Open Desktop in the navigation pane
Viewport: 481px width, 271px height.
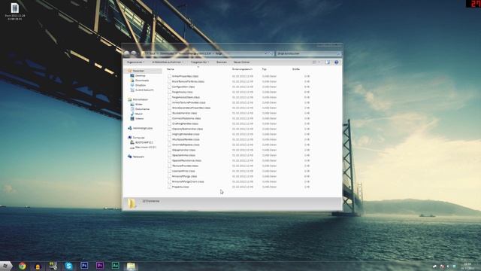coord(141,75)
